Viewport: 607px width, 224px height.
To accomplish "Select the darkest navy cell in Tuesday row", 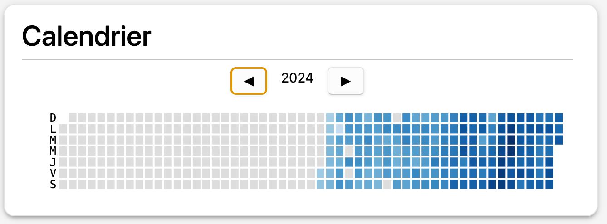I will pyautogui.click(x=511, y=140).
